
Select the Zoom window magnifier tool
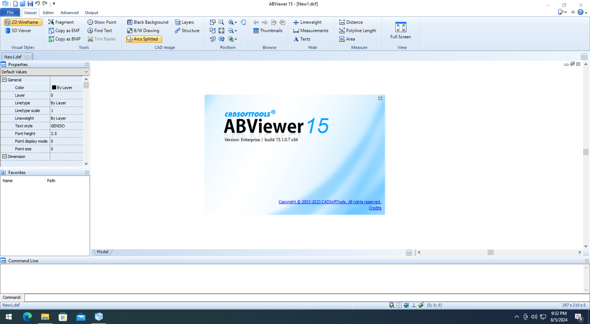click(x=221, y=22)
